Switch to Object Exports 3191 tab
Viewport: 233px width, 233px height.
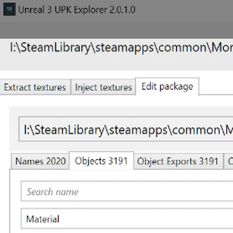pos(178,161)
